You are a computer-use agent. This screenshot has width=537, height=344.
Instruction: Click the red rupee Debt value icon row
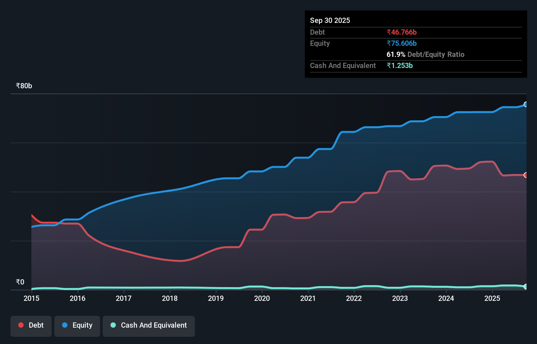(x=401, y=32)
